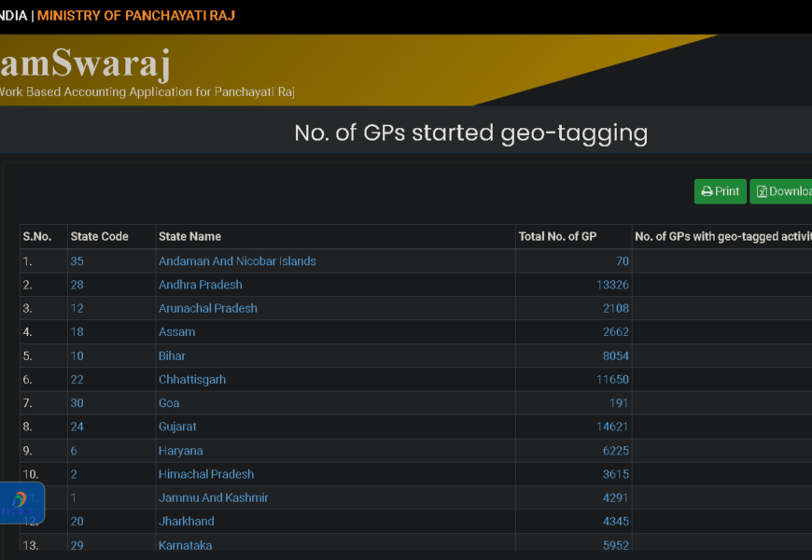This screenshot has width=812, height=560.
Task: Click GP total 4291 for Jammu And Kashmir
Action: tap(616, 497)
